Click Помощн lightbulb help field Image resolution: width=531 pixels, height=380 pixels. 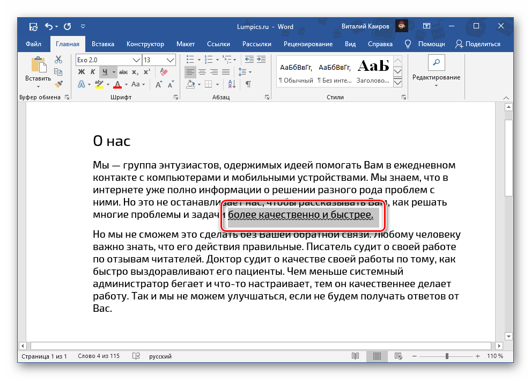point(425,44)
